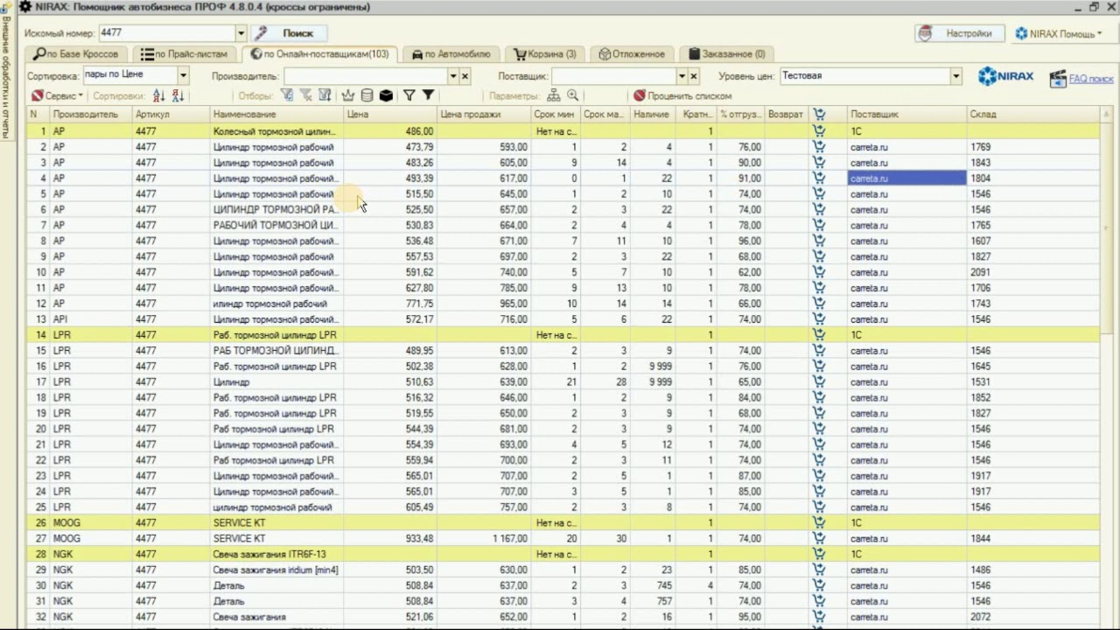Click the magnifier zoom parameters icon

pos(572,95)
